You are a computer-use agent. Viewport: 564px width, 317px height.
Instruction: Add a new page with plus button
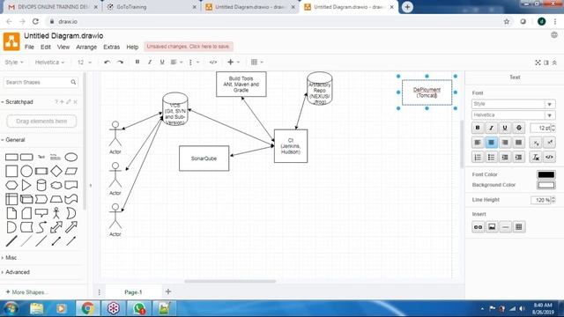point(168,291)
